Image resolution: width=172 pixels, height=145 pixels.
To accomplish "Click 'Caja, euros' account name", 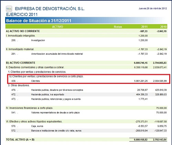I will (x=37, y=126).
